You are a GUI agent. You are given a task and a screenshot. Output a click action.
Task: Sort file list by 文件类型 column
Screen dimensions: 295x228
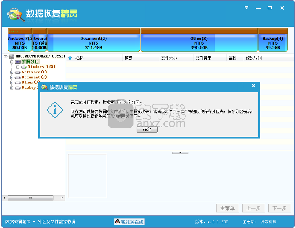[203, 58]
